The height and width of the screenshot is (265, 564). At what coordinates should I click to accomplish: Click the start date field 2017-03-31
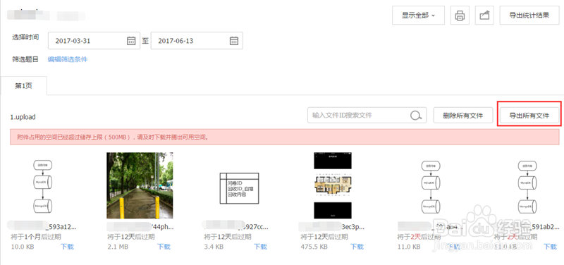[x=94, y=41]
